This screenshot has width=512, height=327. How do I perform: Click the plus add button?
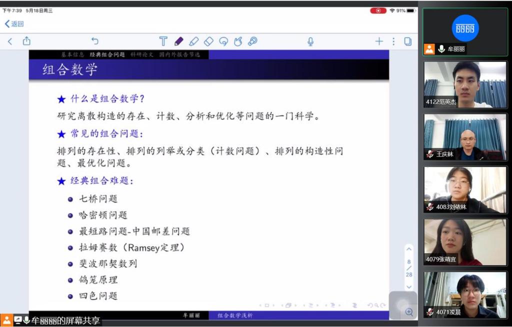(x=379, y=41)
